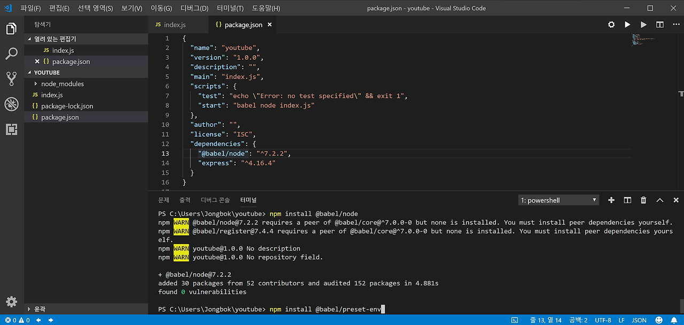
Task: Open the Search view icon
Action: point(11,54)
